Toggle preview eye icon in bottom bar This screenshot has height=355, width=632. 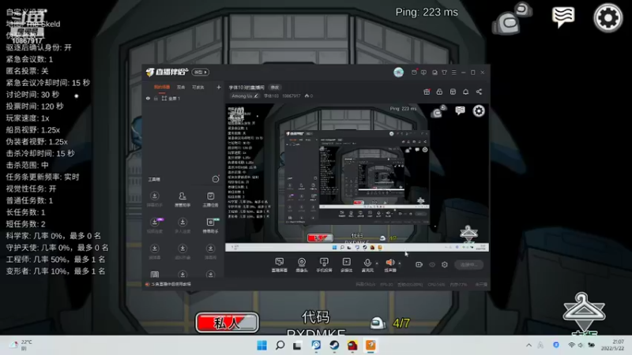coord(432,264)
